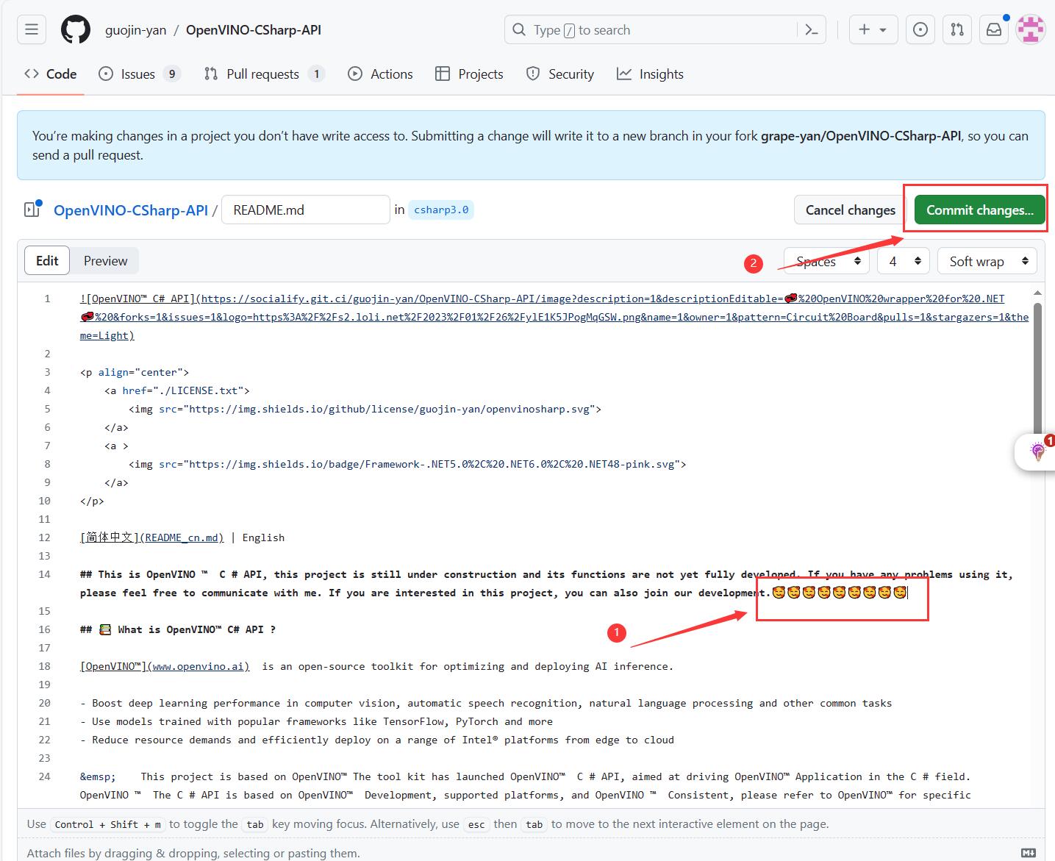Open notifications inbox
This screenshot has width=1055, height=861.
tap(993, 30)
